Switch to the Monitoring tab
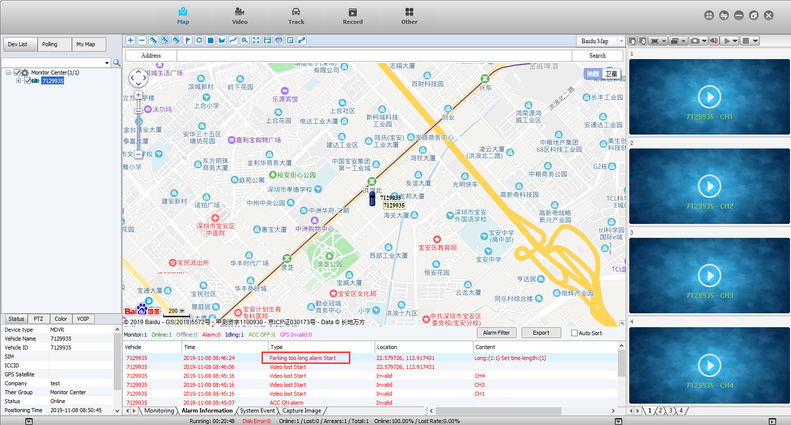 [159, 411]
